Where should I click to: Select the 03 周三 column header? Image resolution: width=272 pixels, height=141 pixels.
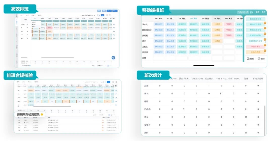(182, 18)
